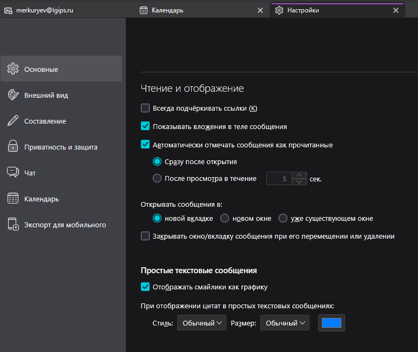Click the palette icon for Внешний вид
418x352 pixels.
click(13, 95)
